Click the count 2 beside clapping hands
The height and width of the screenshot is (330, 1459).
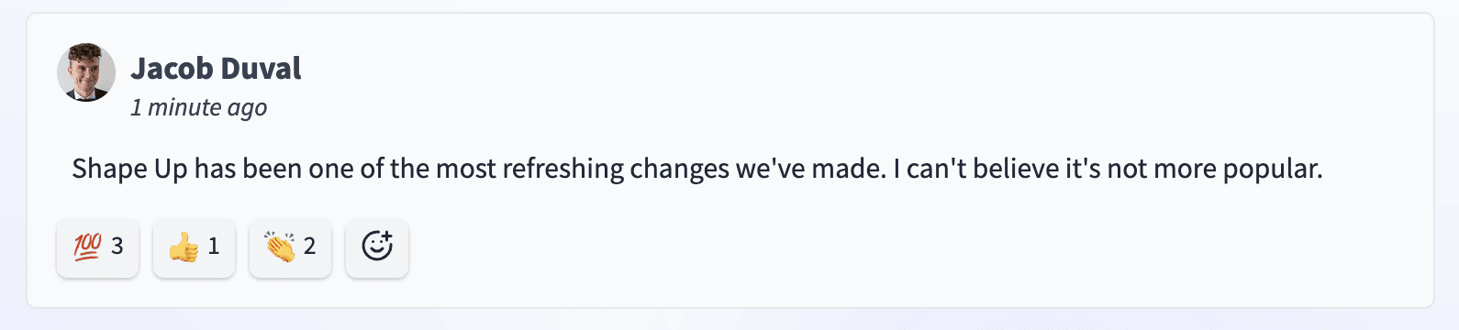pyautogui.click(x=309, y=246)
